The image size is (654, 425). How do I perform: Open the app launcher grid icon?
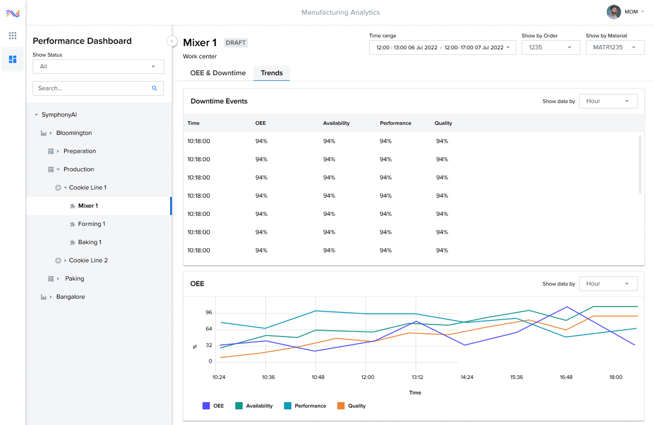pos(12,35)
